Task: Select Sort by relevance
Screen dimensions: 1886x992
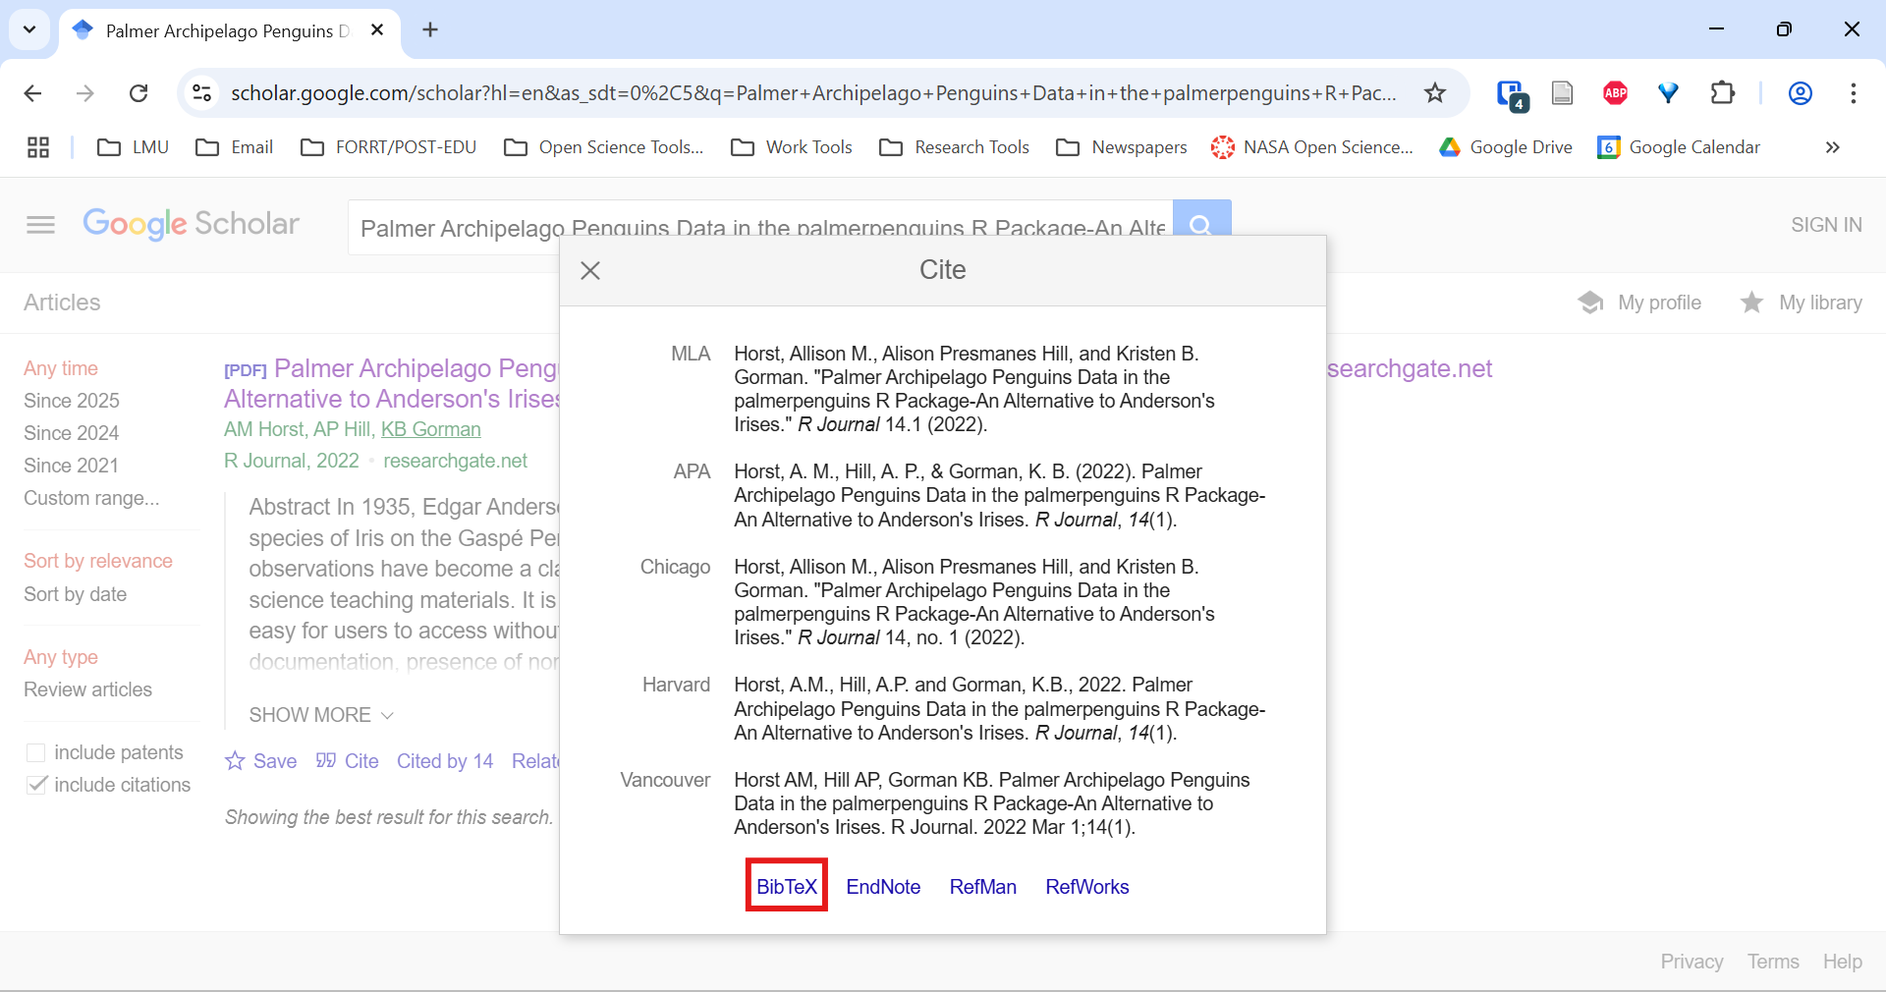Action: point(98,561)
